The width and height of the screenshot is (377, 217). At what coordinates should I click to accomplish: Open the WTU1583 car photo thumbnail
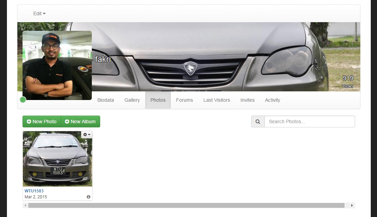point(58,159)
